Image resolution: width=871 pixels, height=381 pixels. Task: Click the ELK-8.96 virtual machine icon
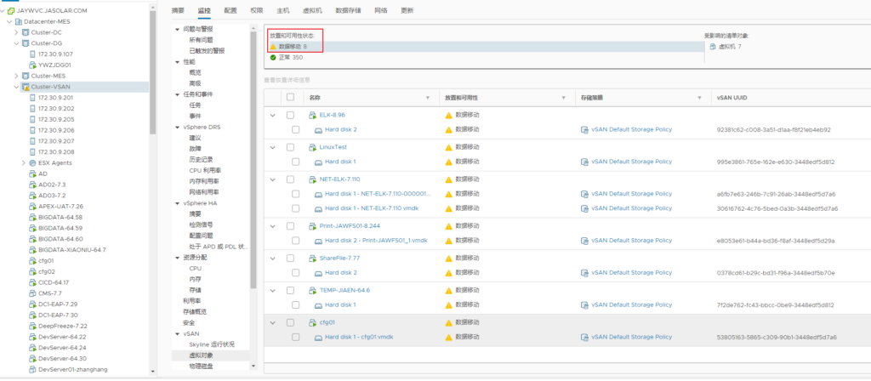(x=312, y=114)
